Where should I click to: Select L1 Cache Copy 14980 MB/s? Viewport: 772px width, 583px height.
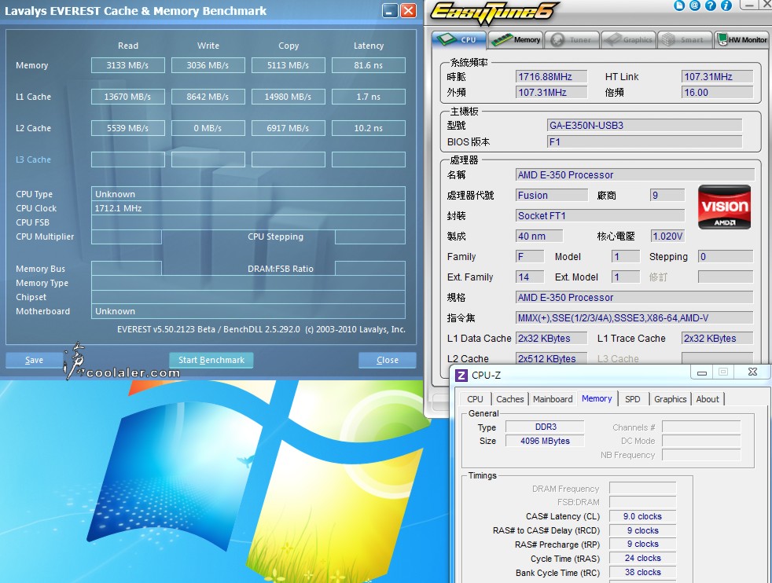point(289,97)
